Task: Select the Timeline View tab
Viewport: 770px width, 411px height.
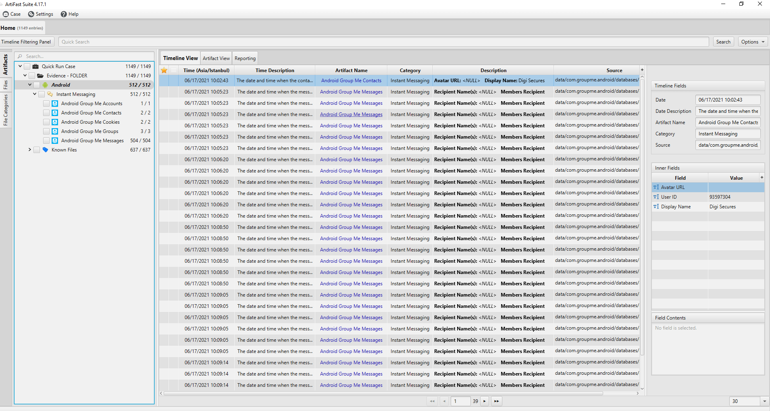Action: 181,58
